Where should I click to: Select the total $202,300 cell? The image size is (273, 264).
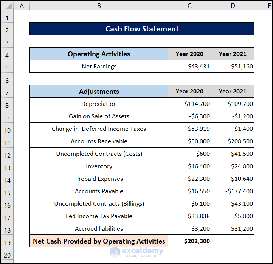[189, 241]
